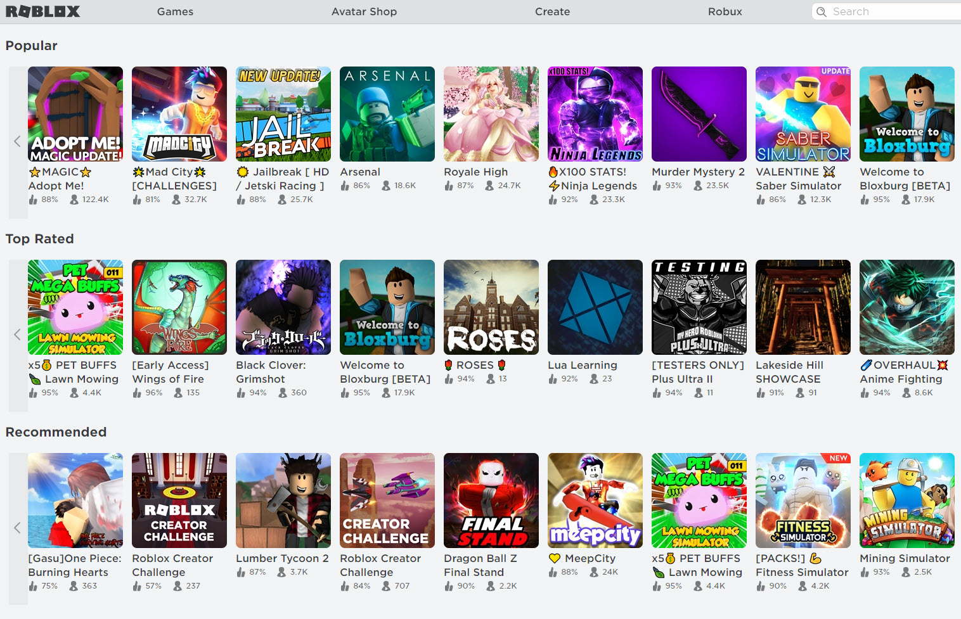Screen dimensions: 961x619
Task: Open One Piece Burning Hearts thumbnail
Action: click(75, 501)
